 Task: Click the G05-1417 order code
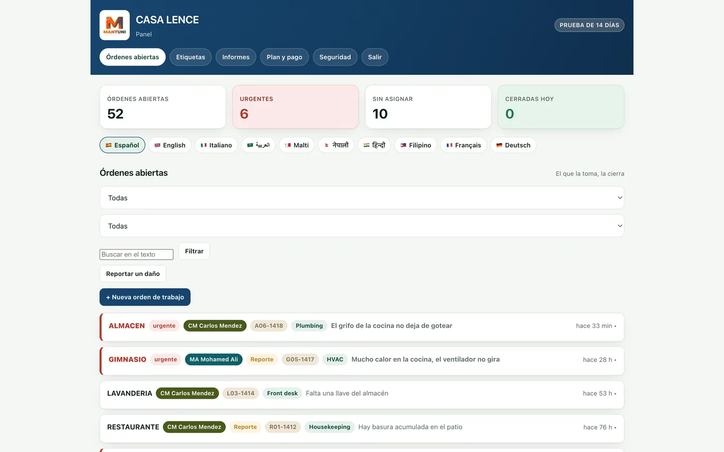pos(300,360)
